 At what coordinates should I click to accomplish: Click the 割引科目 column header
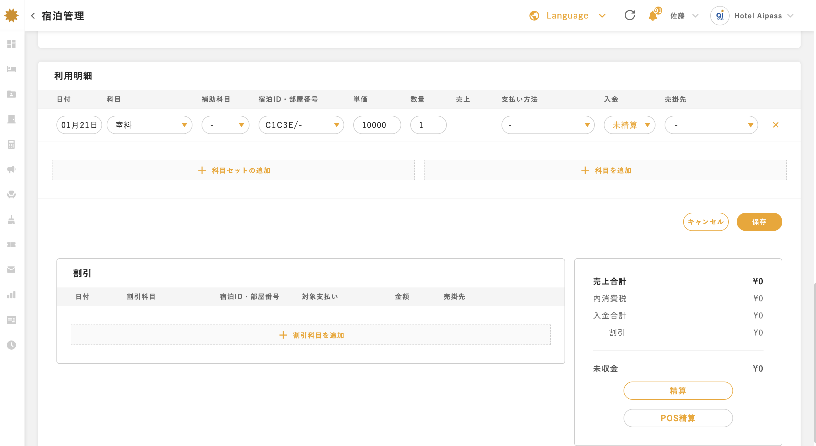[141, 297]
